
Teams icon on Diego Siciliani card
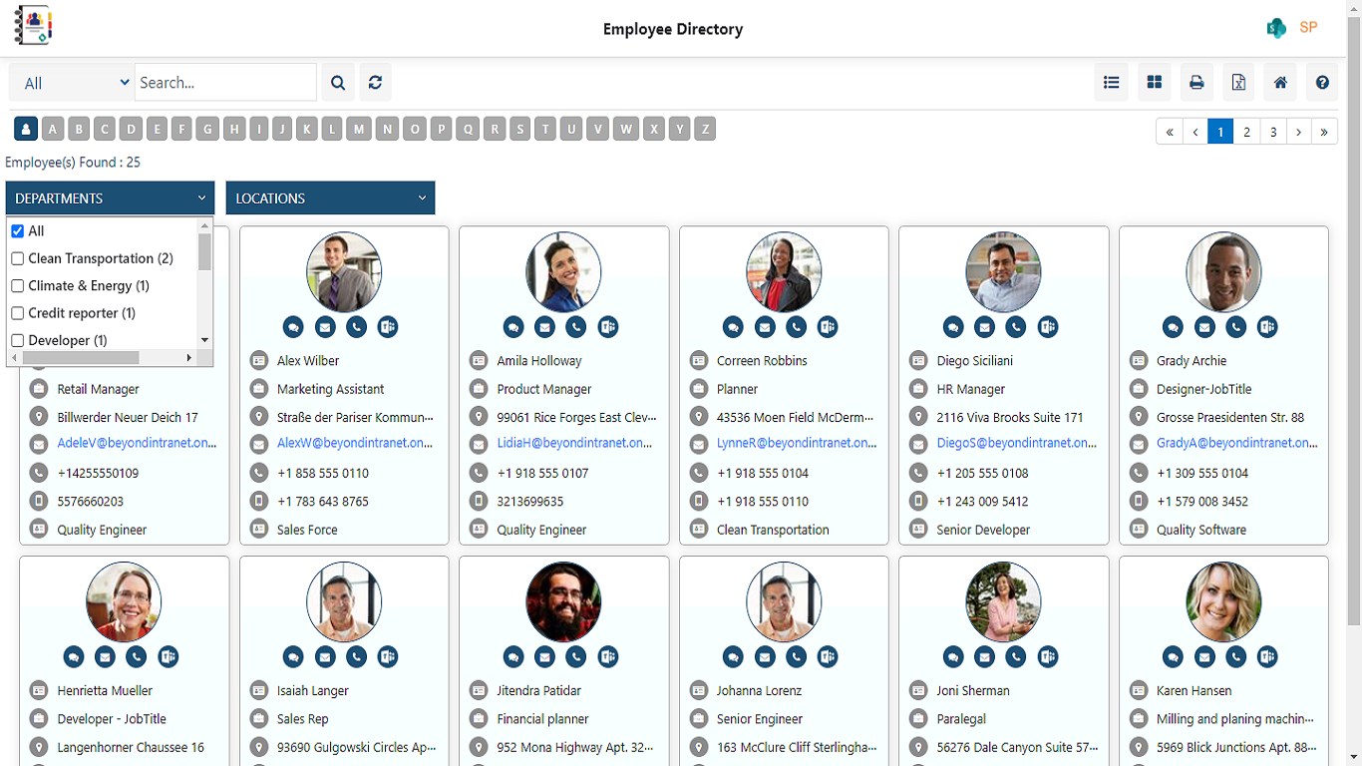tap(1048, 326)
